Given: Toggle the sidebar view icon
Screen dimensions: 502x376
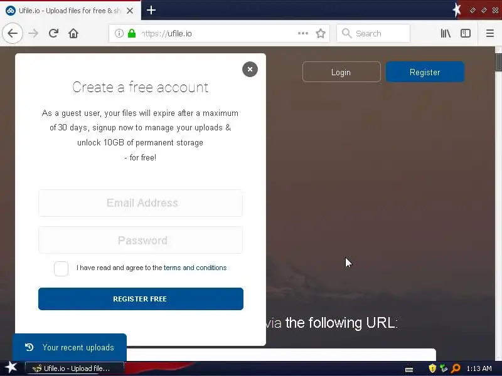Looking at the screenshot, I should point(466,33).
